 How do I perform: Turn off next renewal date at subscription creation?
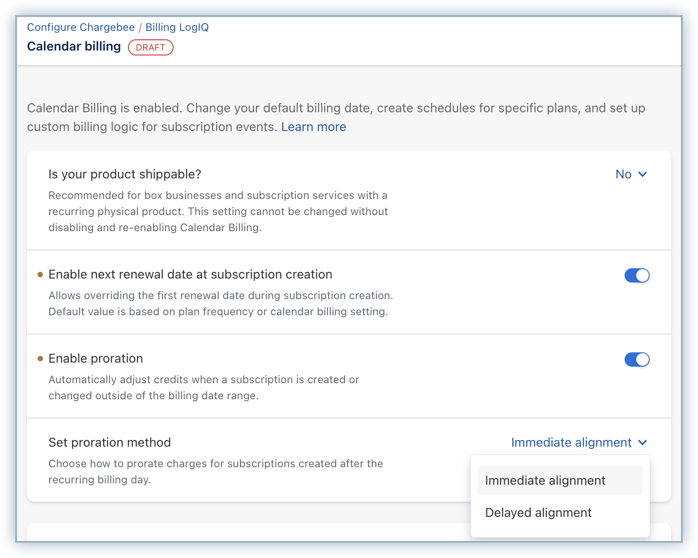(637, 275)
